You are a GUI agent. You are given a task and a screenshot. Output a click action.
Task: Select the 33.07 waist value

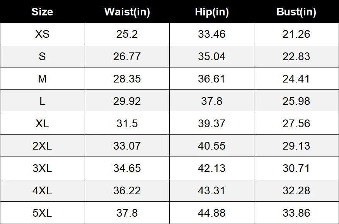tap(127, 146)
